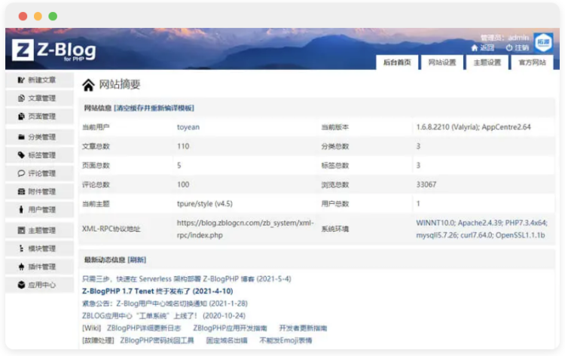Click the theme value tpure/style (v4.5)
Screen dimensions: 565x356
click(x=205, y=204)
